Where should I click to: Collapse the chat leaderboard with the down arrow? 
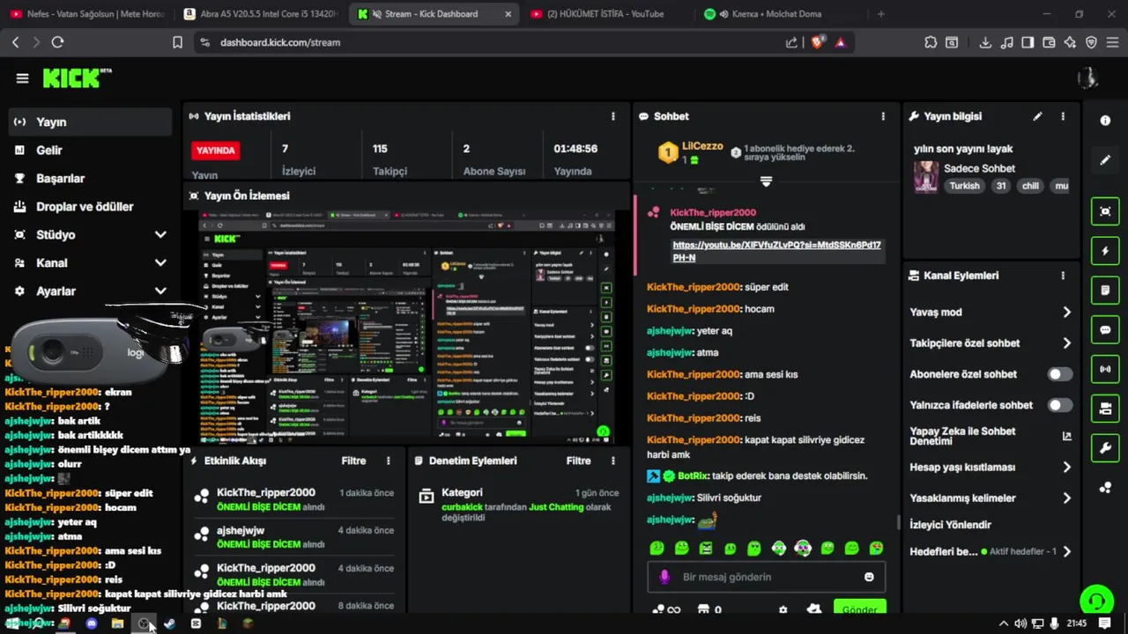click(x=766, y=181)
